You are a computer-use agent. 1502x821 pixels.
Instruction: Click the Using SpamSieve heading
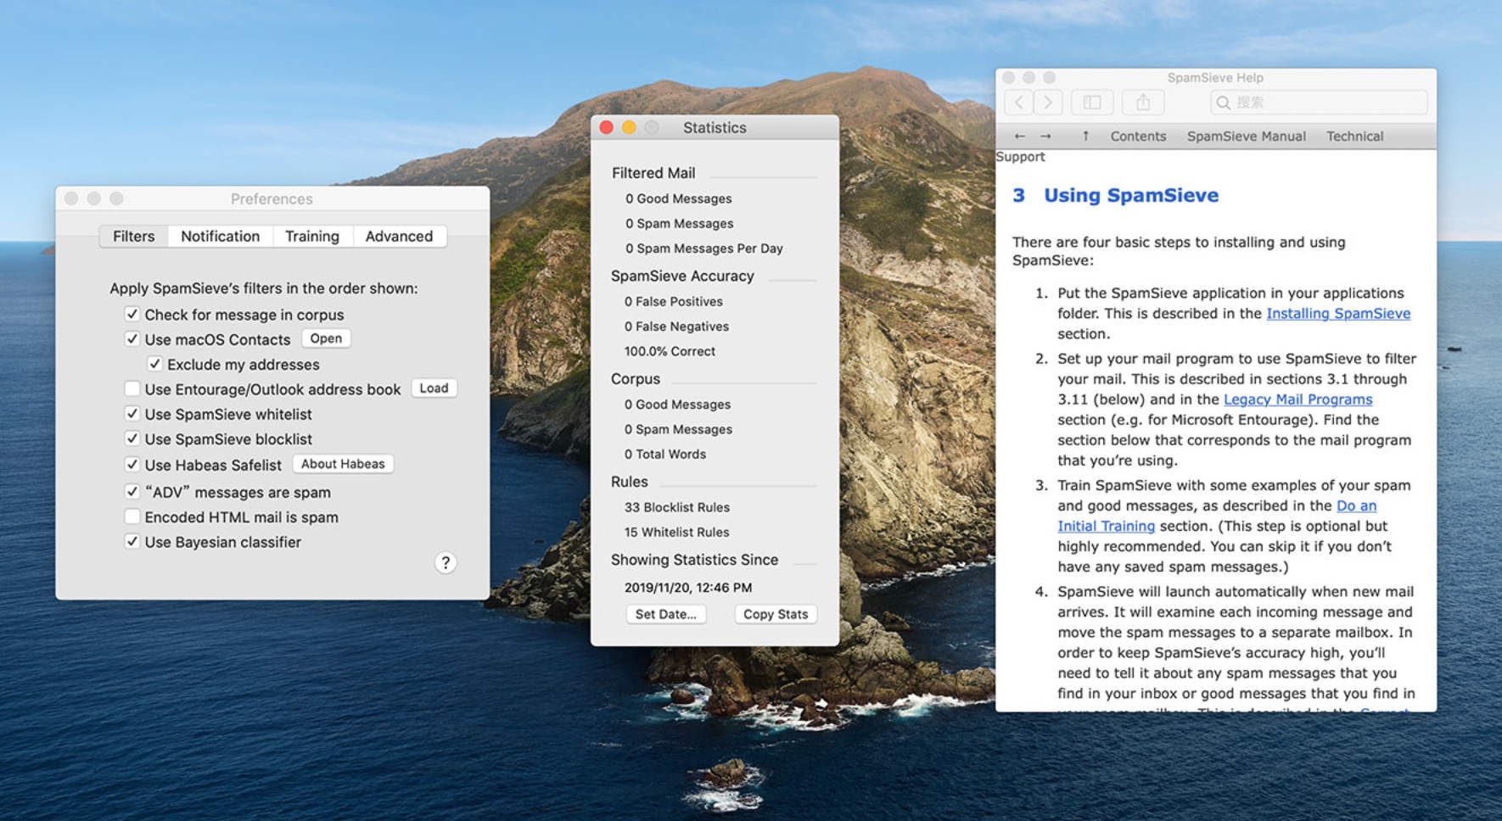coord(1131,195)
